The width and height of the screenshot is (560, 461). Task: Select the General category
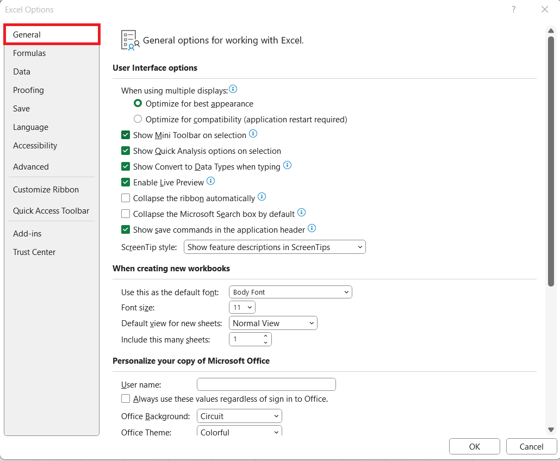[52, 35]
